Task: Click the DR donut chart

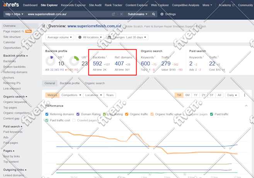Action: tap(51, 61)
